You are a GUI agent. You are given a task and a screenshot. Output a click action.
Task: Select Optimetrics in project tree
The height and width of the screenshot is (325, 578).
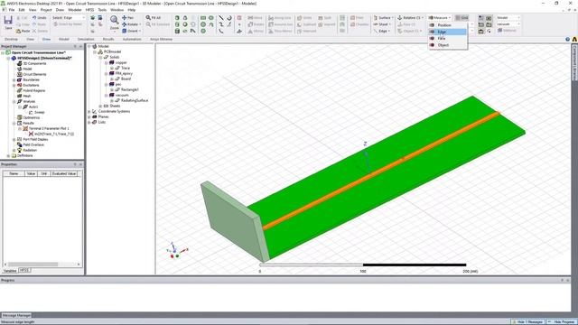pos(32,117)
